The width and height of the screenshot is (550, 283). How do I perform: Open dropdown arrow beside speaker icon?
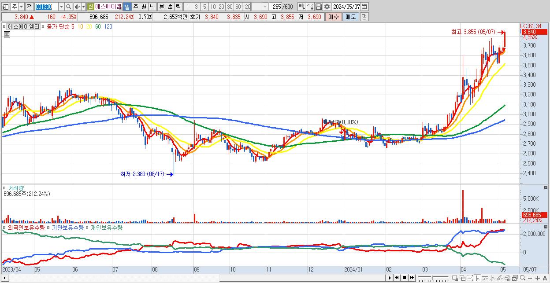[x=83, y=7]
